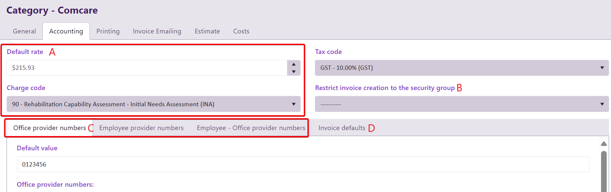Select the Accounting tab
611x192 pixels.
(66, 31)
